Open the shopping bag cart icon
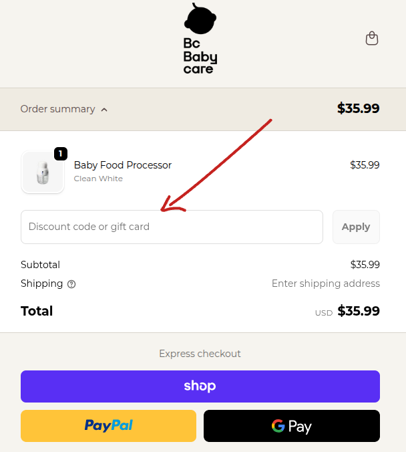 [372, 39]
